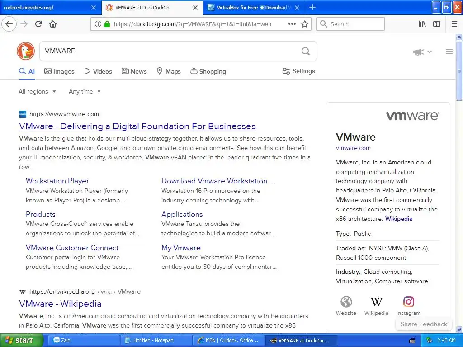Open the DuckDuckGo side menu icon

pyautogui.click(x=449, y=52)
